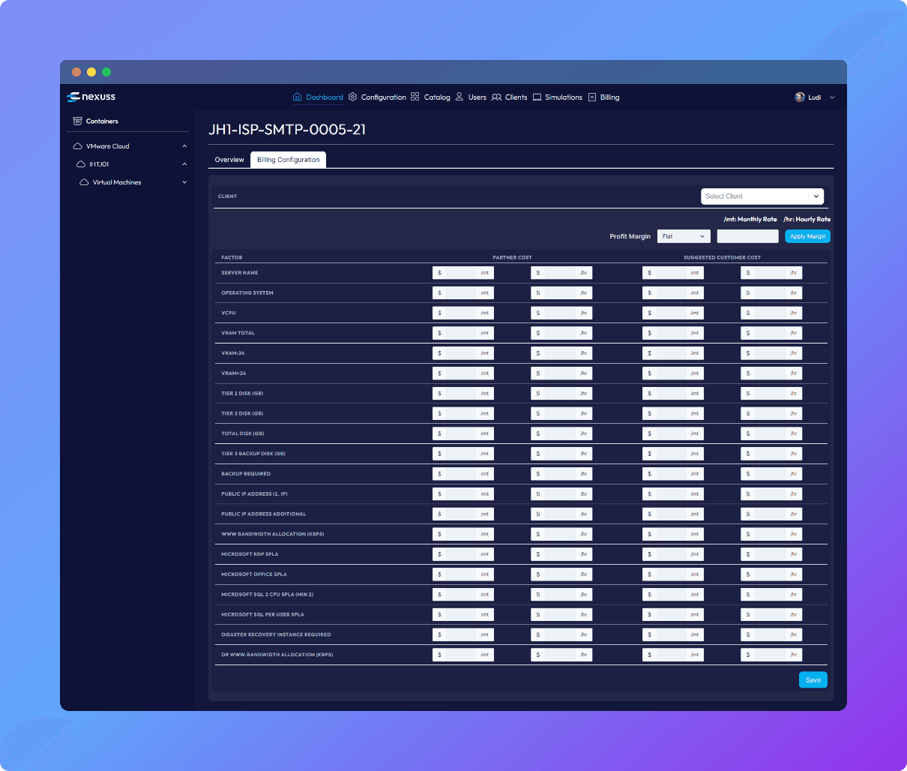This screenshot has width=907, height=771.
Task: Click the Clients group icon
Action: point(496,97)
